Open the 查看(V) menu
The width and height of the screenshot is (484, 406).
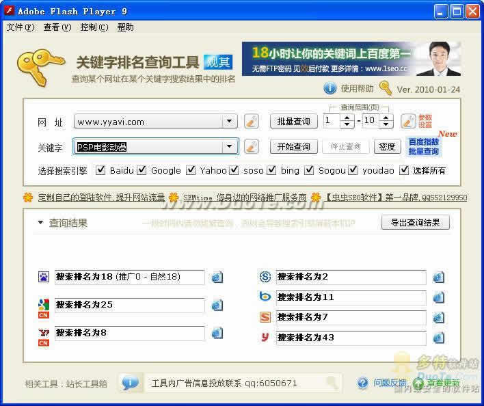coord(57,27)
